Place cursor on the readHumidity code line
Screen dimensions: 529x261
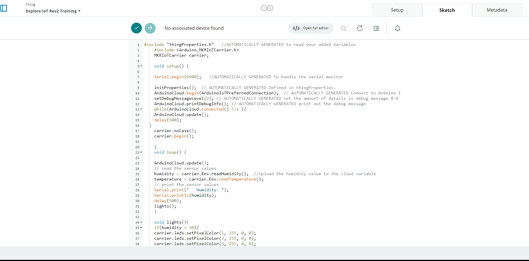point(201,174)
